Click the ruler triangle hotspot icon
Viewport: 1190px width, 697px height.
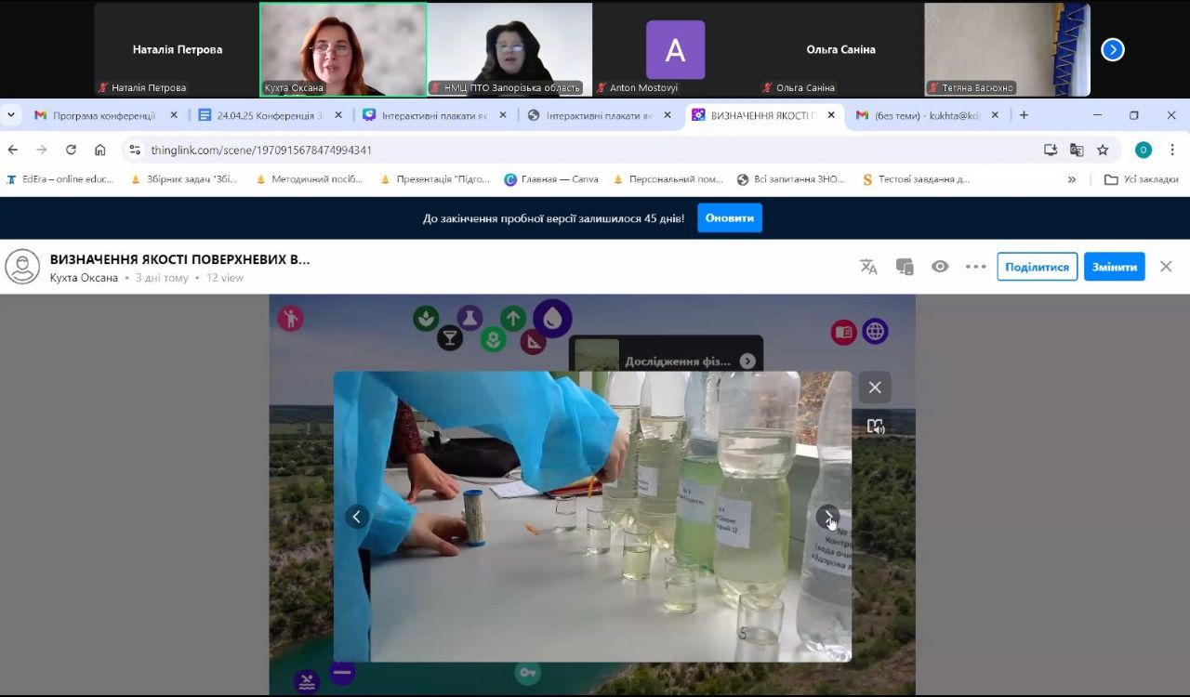(533, 342)
